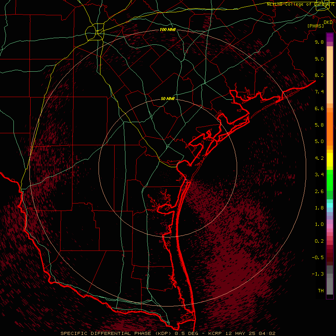Click the "50 NMI" range ring label
The height and width of the screenshot is (336, 336).
pos(168,99)
